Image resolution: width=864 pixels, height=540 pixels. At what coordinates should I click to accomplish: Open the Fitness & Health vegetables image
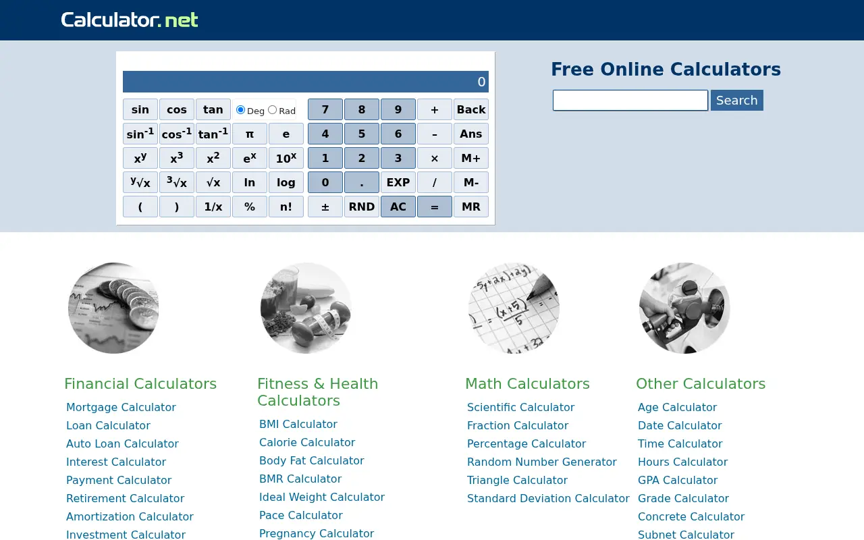click(306, 308)
